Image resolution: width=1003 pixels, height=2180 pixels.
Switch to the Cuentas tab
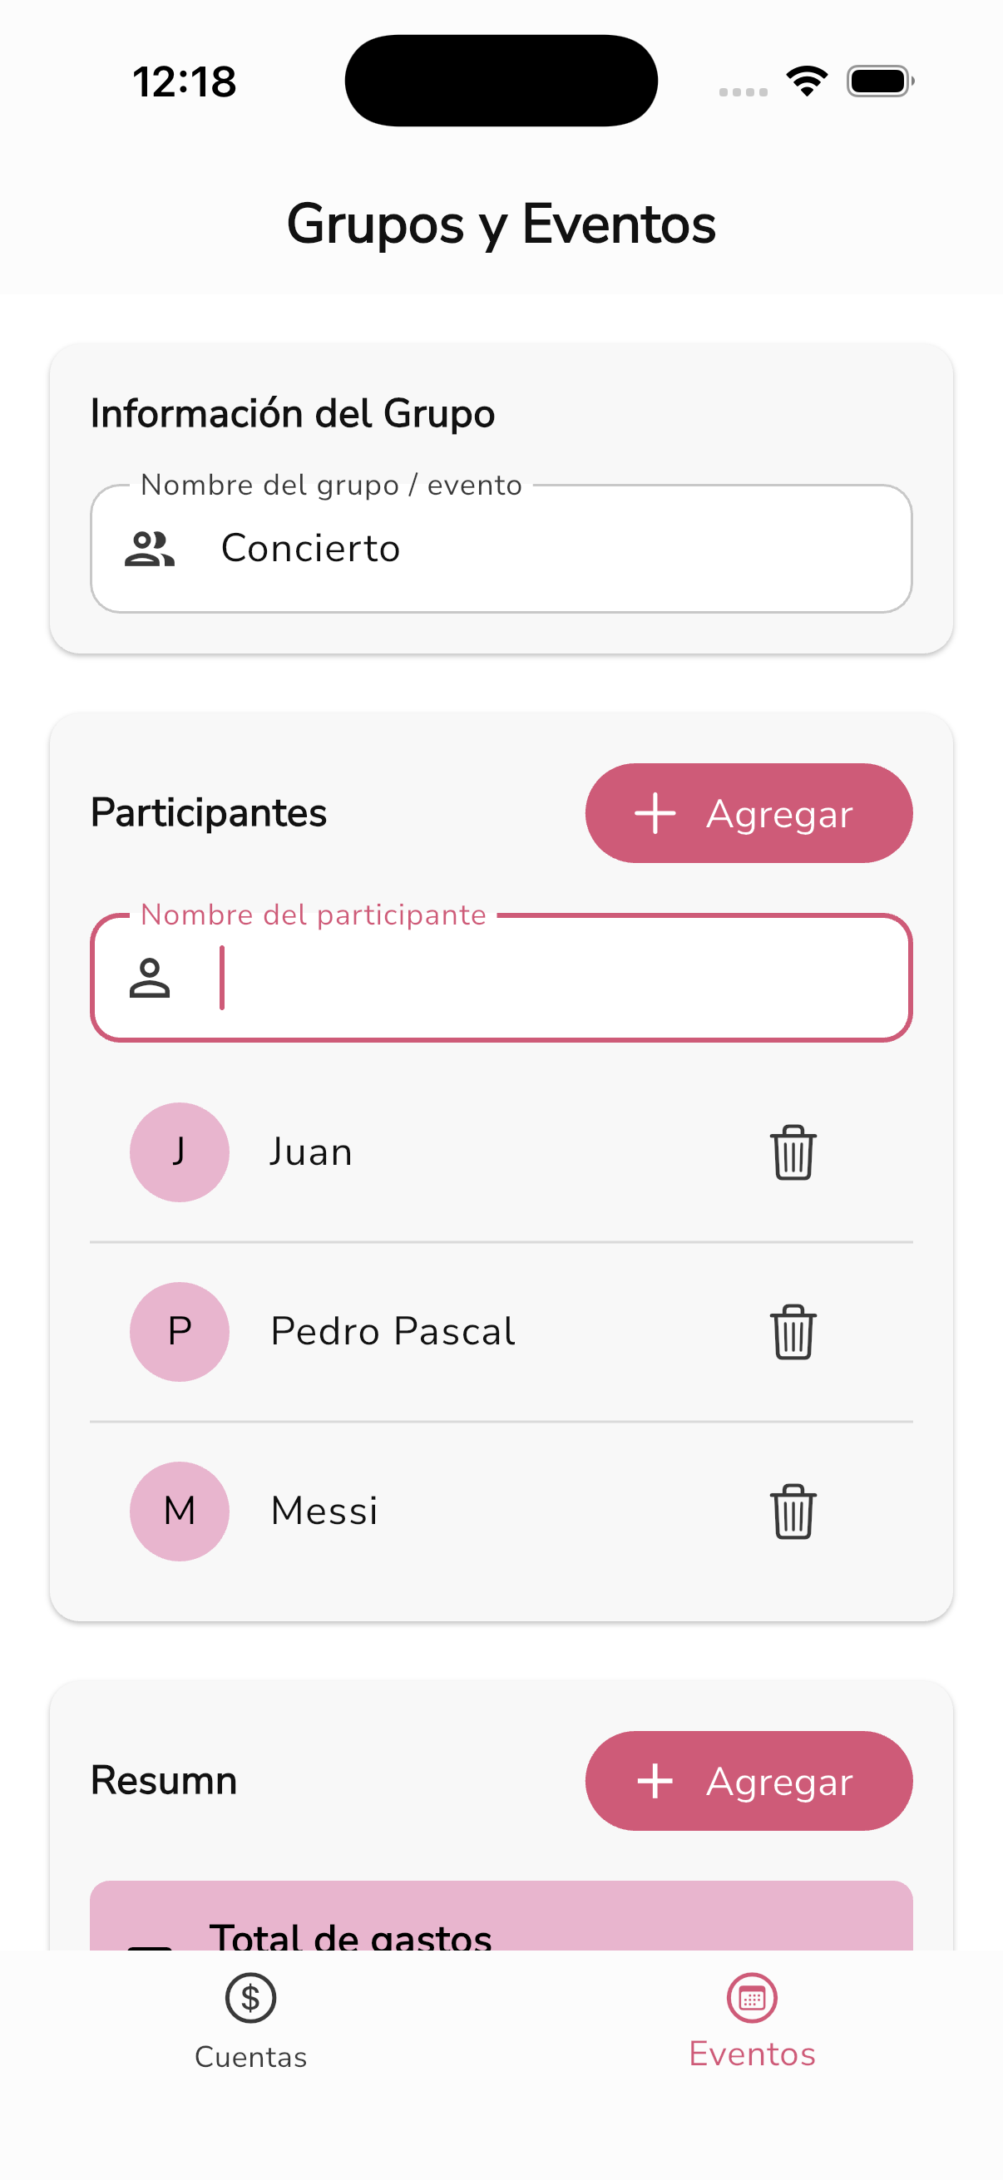click(x=250, y=2055)
